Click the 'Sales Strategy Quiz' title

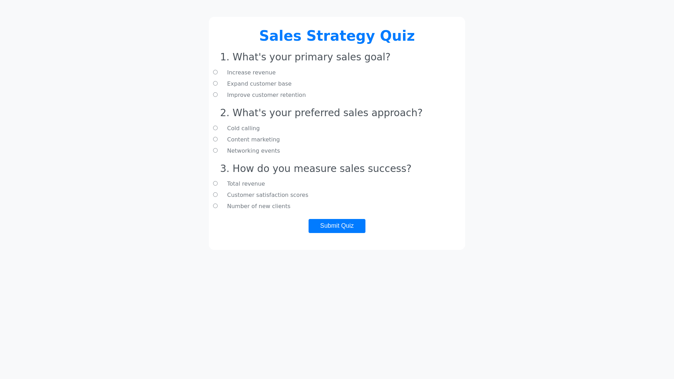[337, 36]
